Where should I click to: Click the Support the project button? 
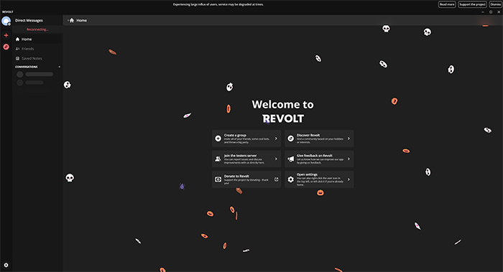pyautogui.click(x=472, y=4)
